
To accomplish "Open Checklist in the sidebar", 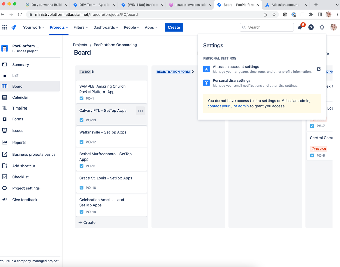I will click(30, 177).
